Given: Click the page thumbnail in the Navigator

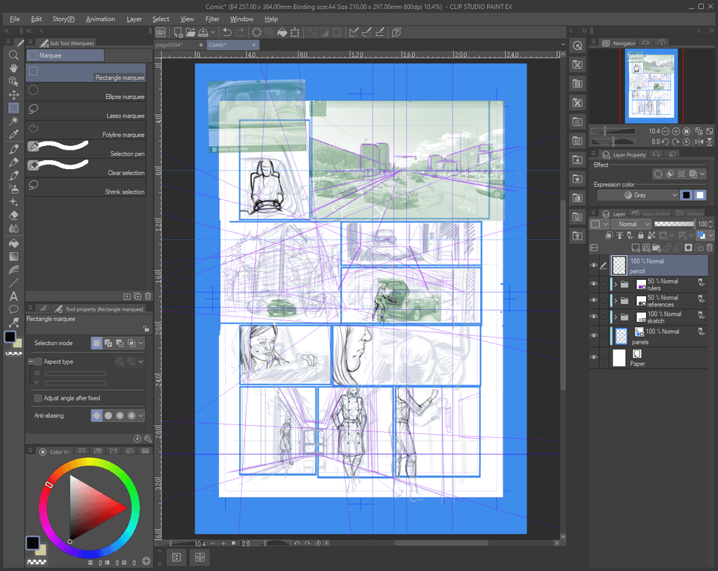Looking at the screenshot, I should (x=651, y=86).
